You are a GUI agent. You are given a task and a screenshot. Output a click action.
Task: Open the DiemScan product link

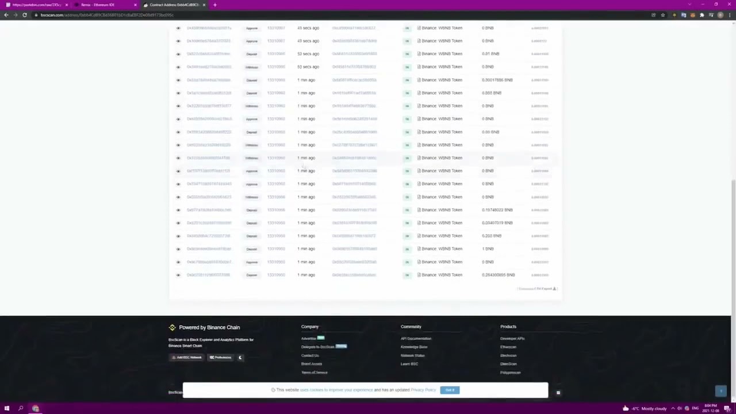(508, 364)
